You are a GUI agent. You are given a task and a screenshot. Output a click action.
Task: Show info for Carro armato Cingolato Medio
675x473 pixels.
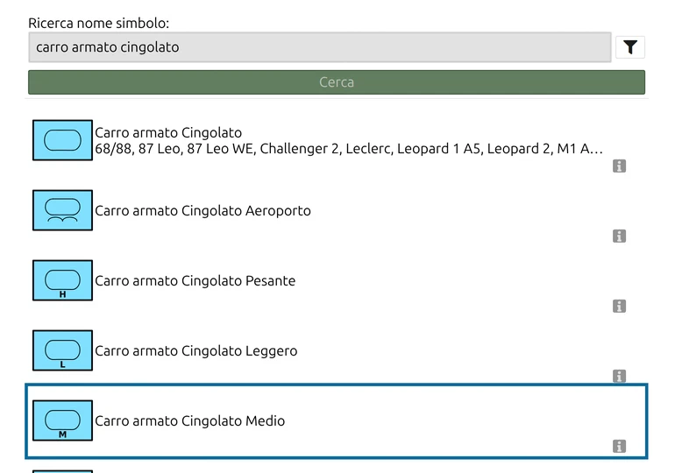pyautogui.click(x=619, y=447)
